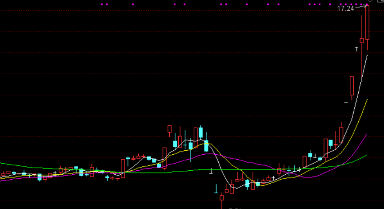Viewport: 384px width, 209px height.
Task: Select the white T-shaped candlestick below 17.24
Action: click(356, 49)
